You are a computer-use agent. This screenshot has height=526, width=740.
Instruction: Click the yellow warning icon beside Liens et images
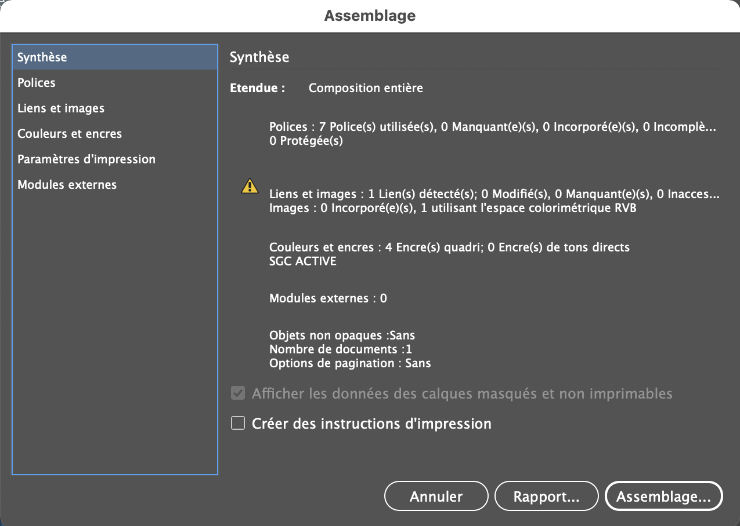[250, 186]
